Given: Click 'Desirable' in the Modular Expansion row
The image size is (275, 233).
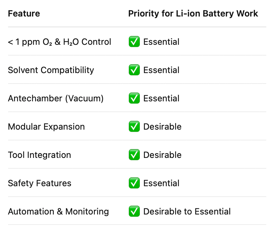Looking at the screenshot, I should (162, 127).
